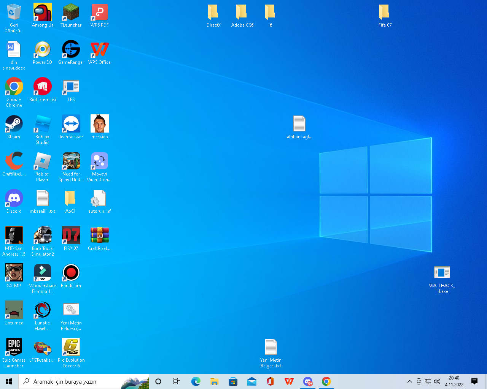The width and height of the screenshot is (487, 389).
Task: Select the GameRanger icon
Action: pyautogui.click(x=71, y=49)
